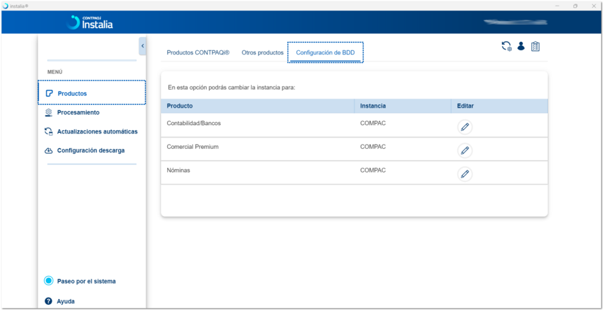Viewport: 604px width, 311px height.
Task: Open the Otros productos tab
Action: point(262,52)
